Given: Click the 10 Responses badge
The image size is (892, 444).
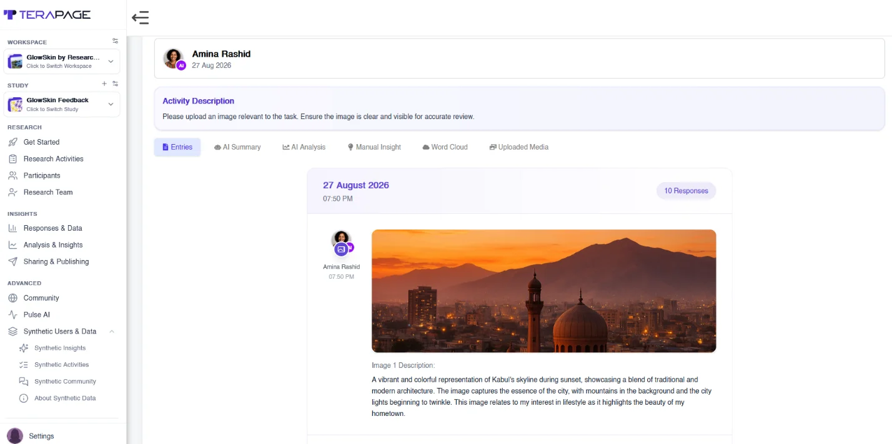Looking at the screenshot, I should pyautogui.click(x=686, y=191).
